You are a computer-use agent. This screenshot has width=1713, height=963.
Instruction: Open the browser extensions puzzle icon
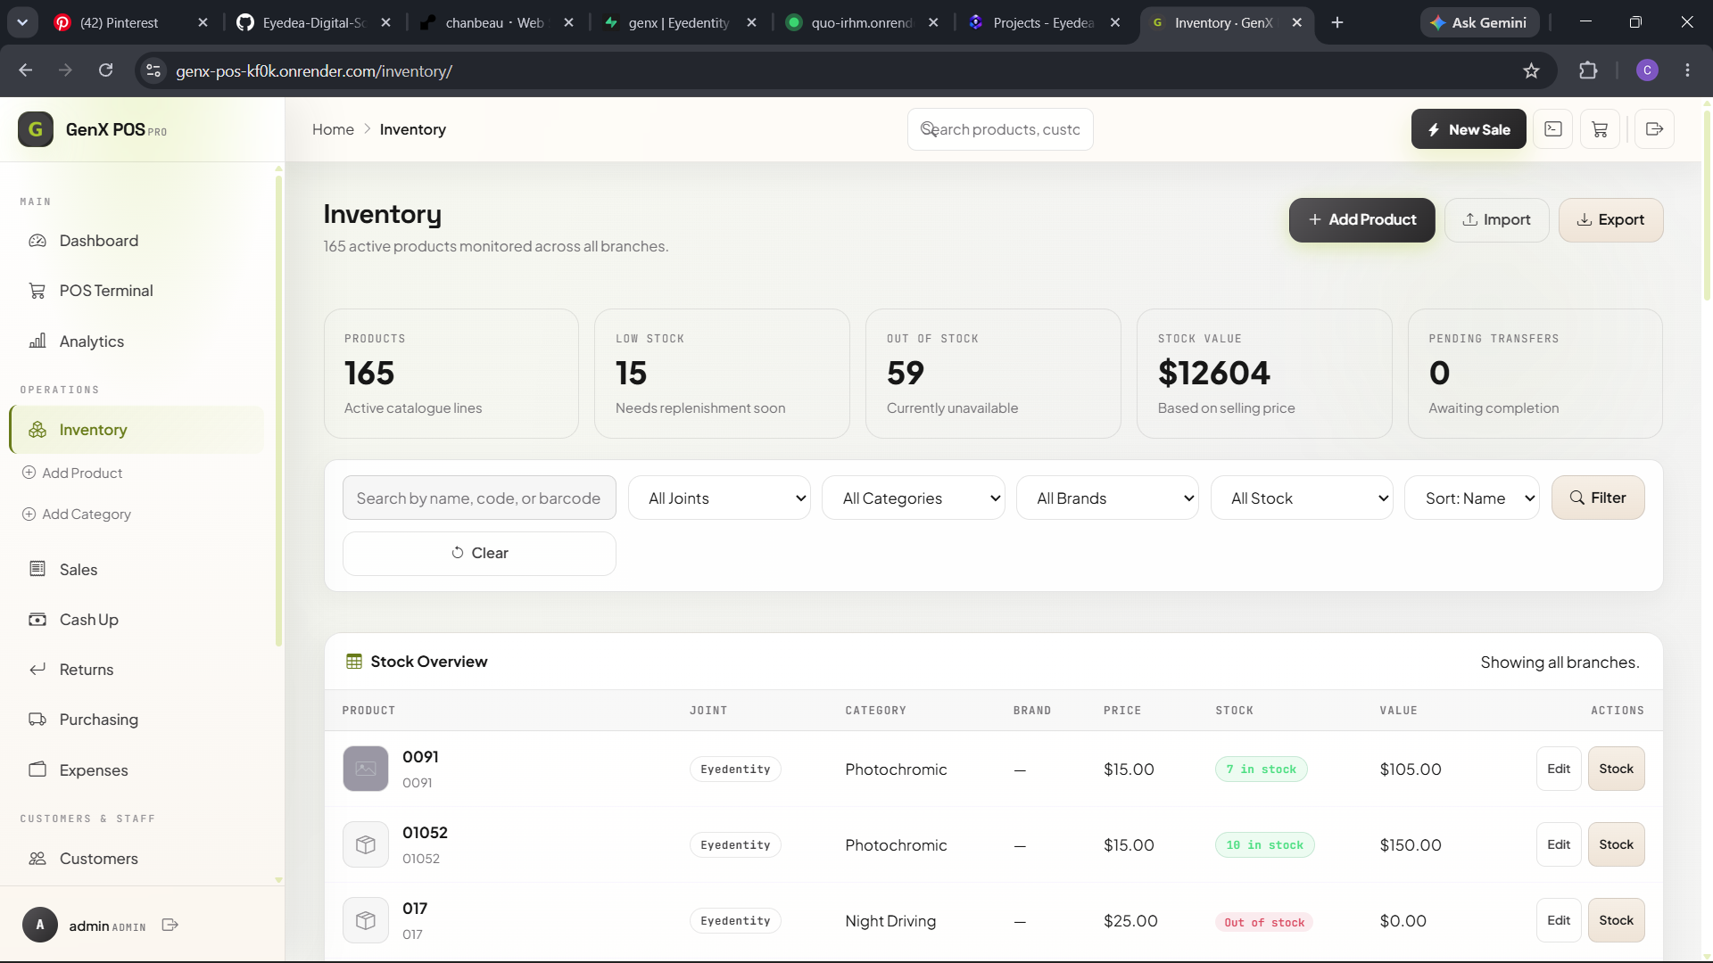click(x=1588, y=70)
